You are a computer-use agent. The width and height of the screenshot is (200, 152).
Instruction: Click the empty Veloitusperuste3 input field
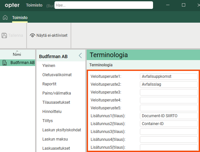tap(168, 92)
